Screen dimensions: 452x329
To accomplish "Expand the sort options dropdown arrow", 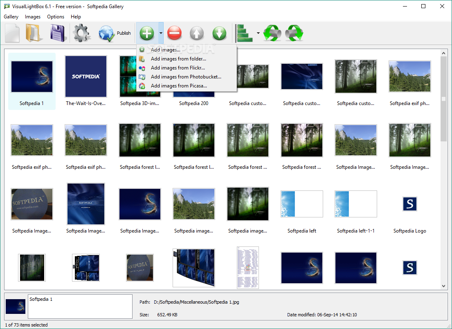I will tap(258, 33).
